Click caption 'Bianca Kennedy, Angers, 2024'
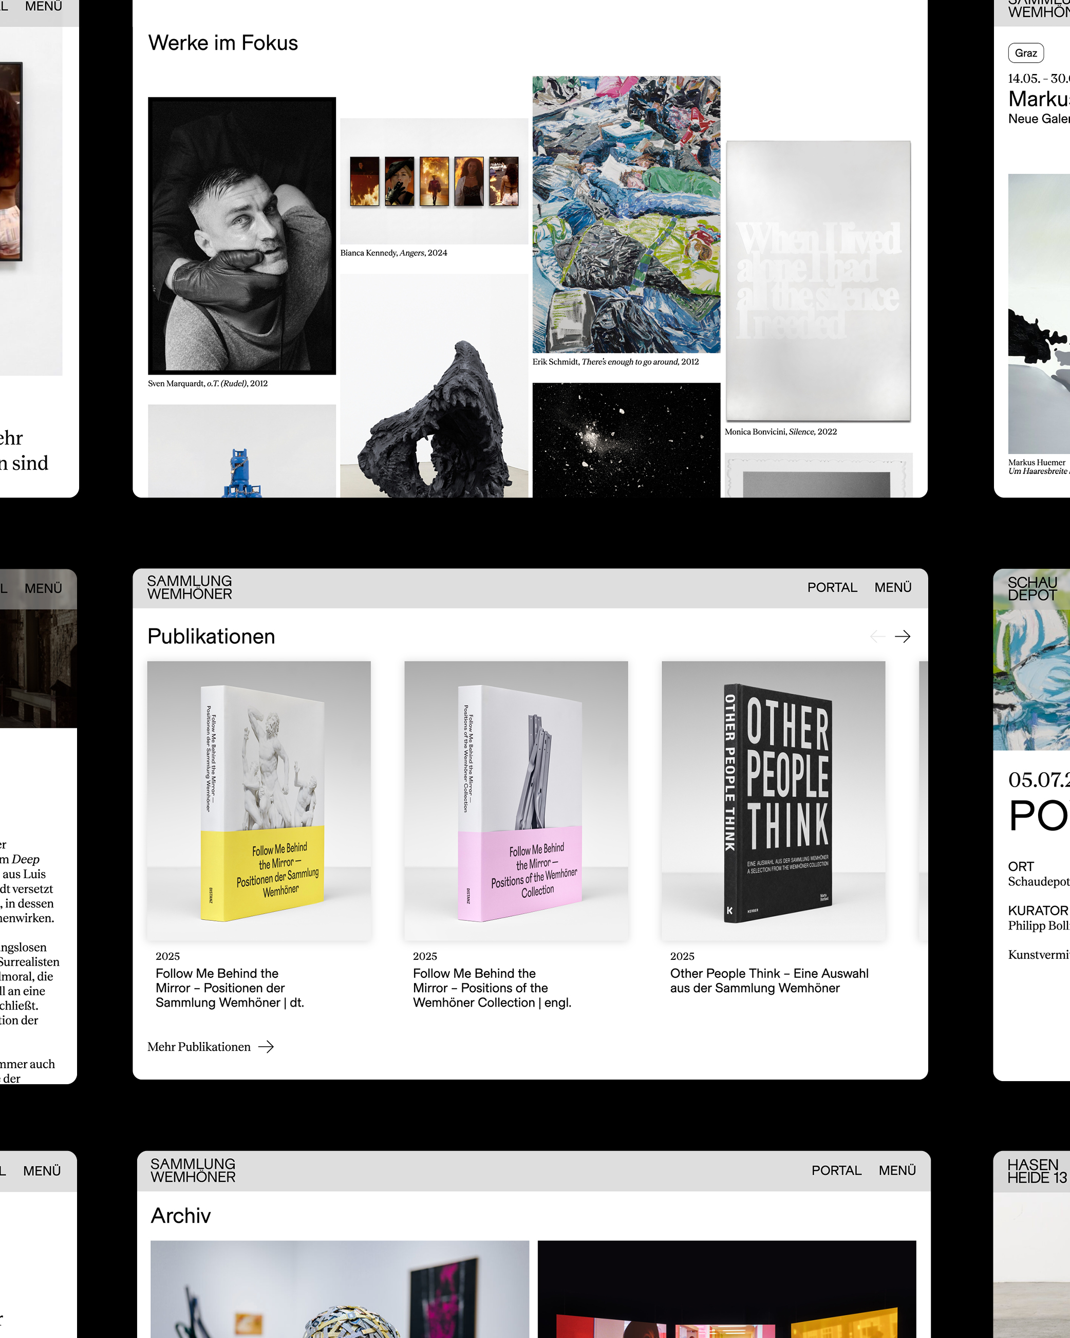This screenshot has width=1070, height=1338. coord(393,253)
